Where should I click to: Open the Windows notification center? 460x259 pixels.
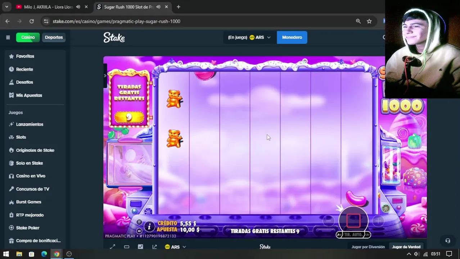point(449,254)
